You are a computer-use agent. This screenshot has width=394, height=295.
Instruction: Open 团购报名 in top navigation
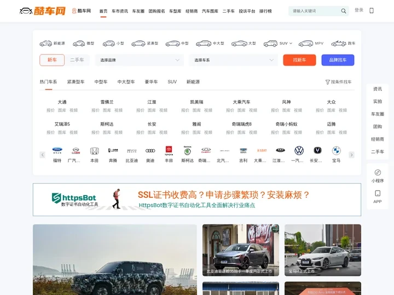[157, 11]
